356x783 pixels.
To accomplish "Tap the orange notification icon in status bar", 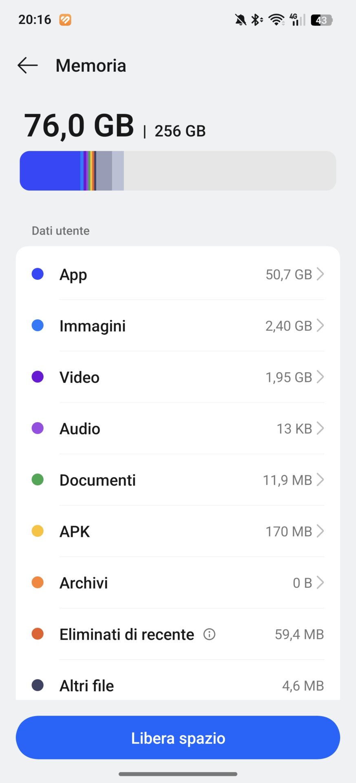I will pyautogui.click(x=65, y=20).
